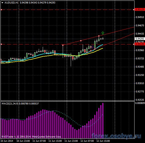Click the 11 Jun 07:00 time label
This screenshot has height=143, width=145.
click(x=39, y=141)
